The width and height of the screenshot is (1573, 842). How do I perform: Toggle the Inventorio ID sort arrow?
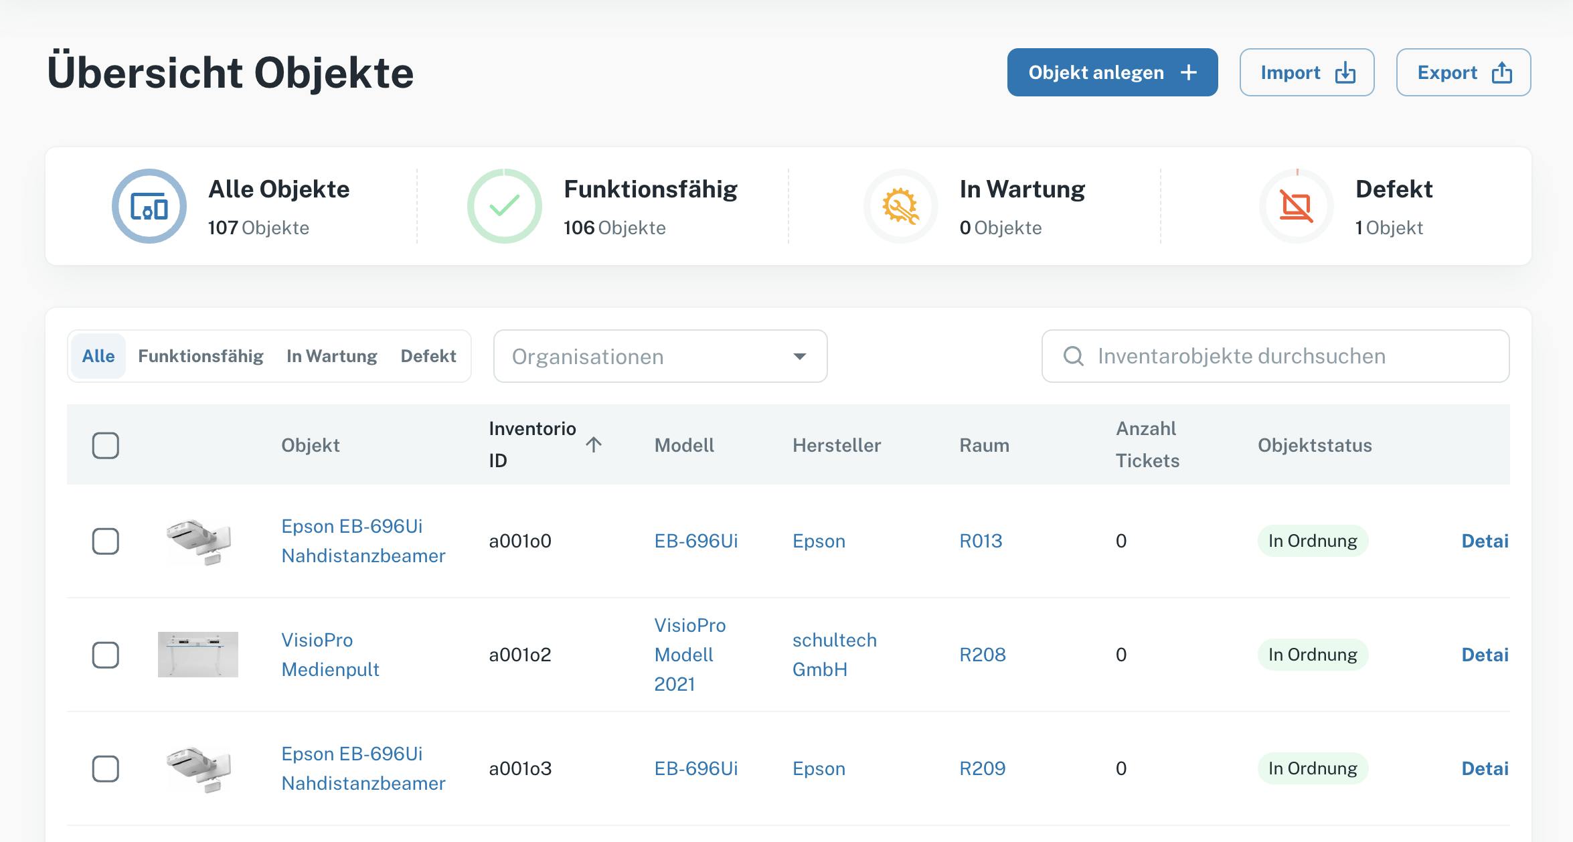593,444
